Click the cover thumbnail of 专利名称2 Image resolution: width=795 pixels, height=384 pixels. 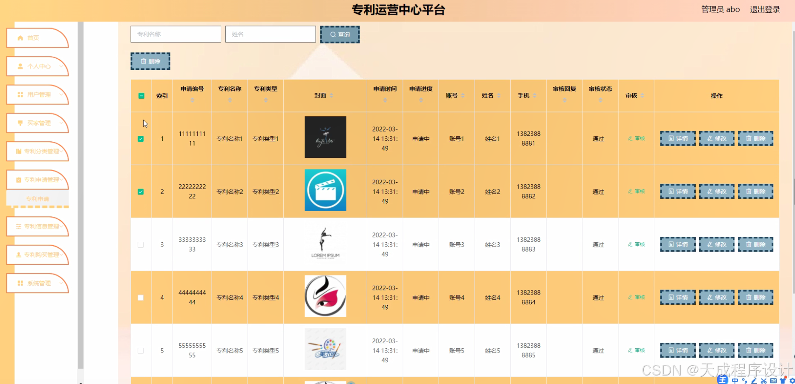click(x=325, y=190)
